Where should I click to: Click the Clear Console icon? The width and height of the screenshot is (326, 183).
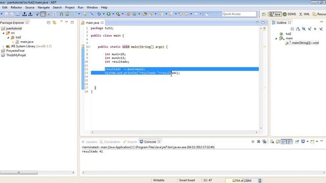click(272, 141)
